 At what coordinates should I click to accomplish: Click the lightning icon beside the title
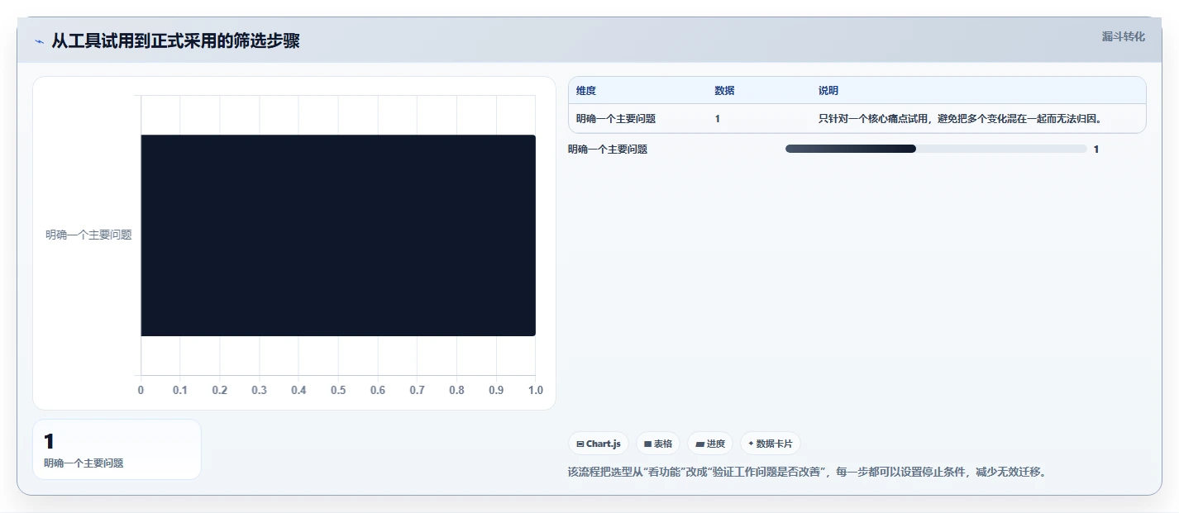coord(40,41)
